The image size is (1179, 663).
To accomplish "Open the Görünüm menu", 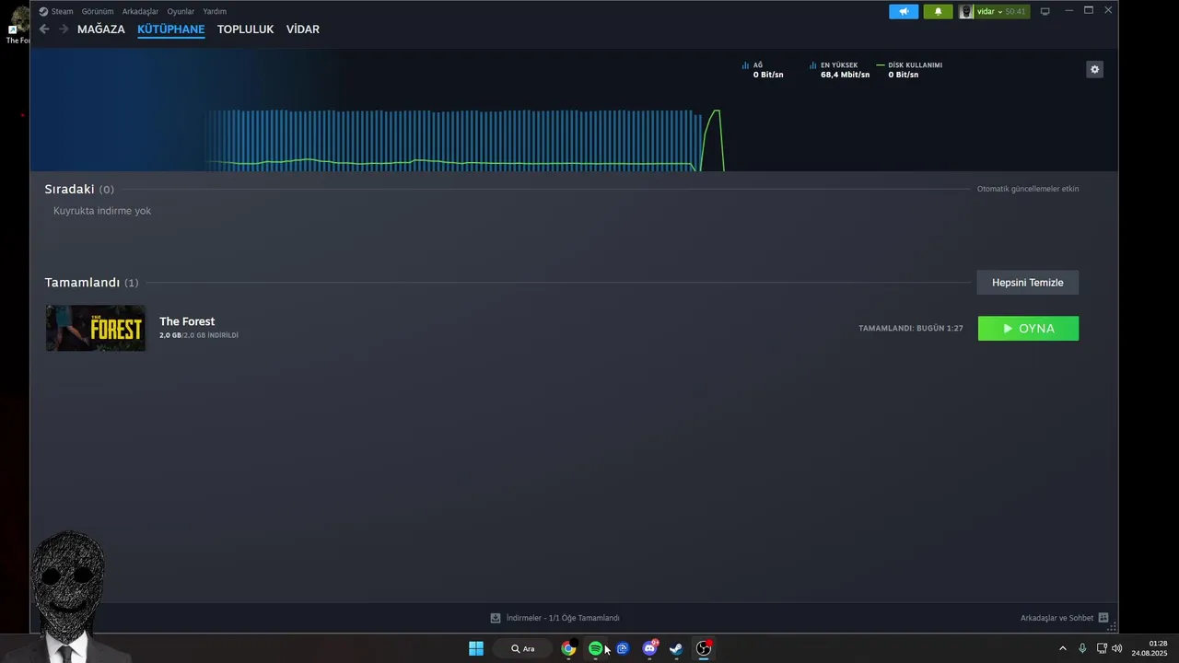I will pos(98,11).
